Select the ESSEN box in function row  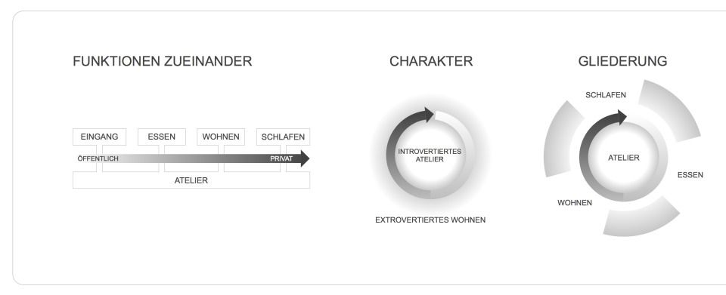pos(162,137)
